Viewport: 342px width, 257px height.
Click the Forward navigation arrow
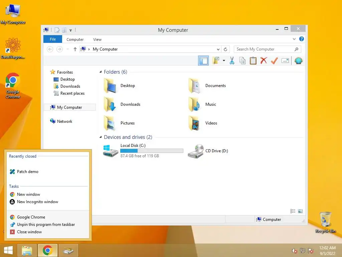pos(59,49)
